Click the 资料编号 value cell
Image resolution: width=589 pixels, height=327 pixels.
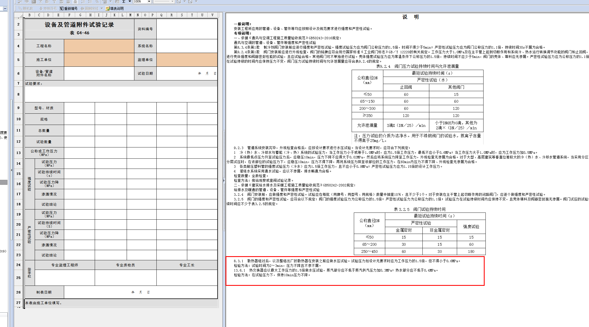187,29
